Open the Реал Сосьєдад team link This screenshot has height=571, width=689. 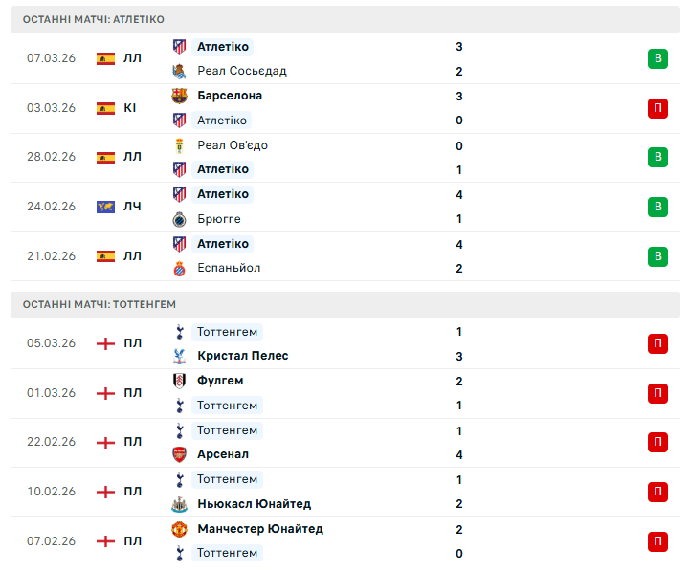pos(241,71)
